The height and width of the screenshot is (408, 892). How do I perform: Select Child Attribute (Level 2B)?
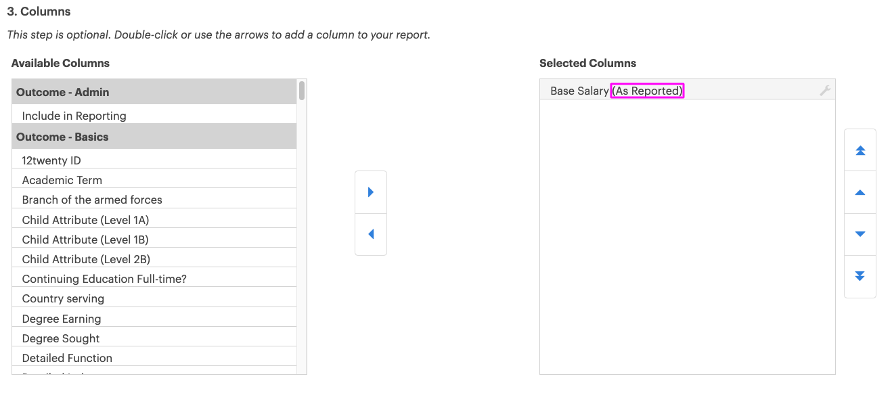coord(86,259)
